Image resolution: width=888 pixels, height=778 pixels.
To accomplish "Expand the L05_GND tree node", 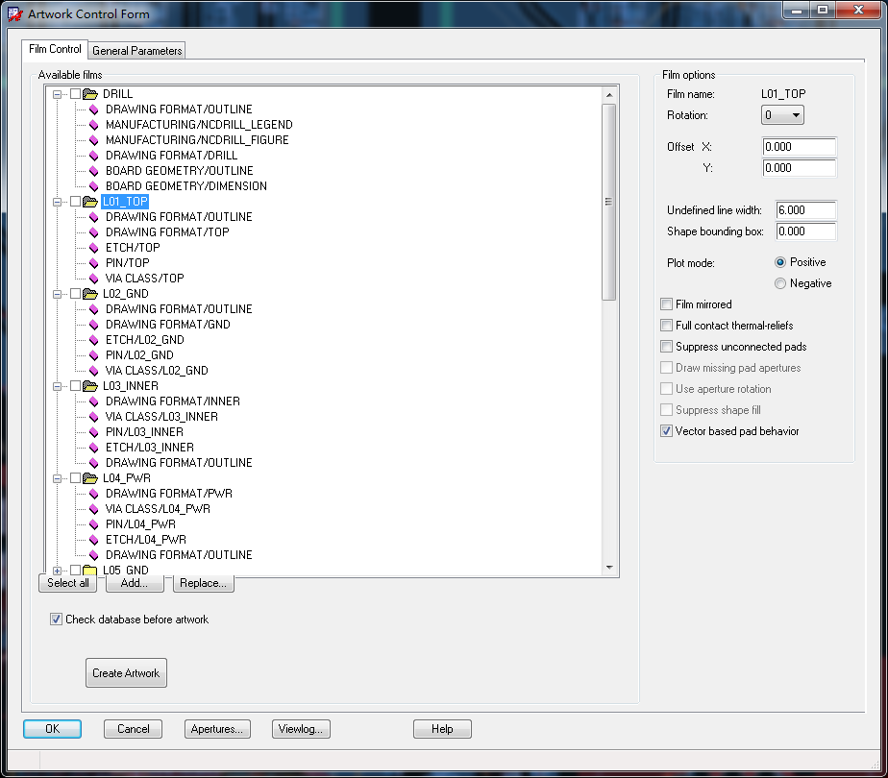I will click(58, 571).
